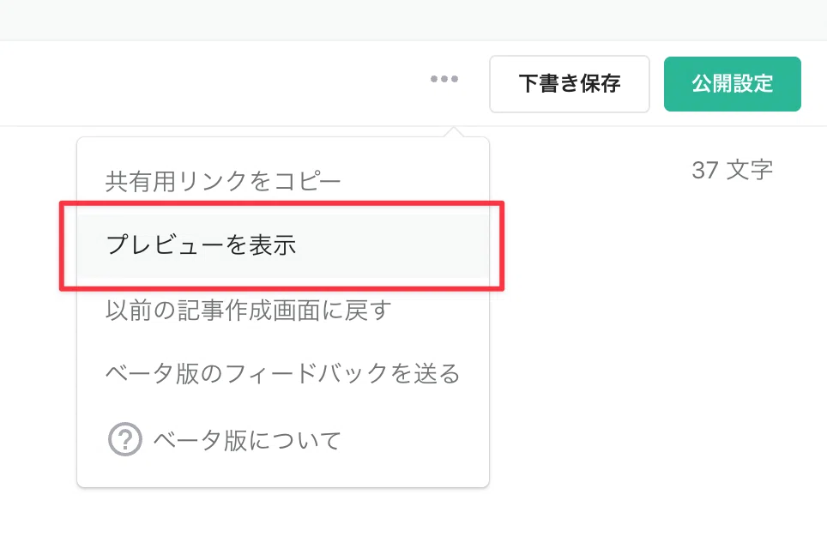This screenshot has width=827, height=549.
Task: Choose ベータ版のフィードバックを送る entry
Action: tap(283, 374)
